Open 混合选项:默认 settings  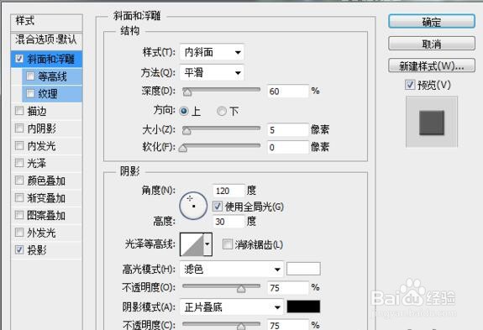[x=46, y=40]
